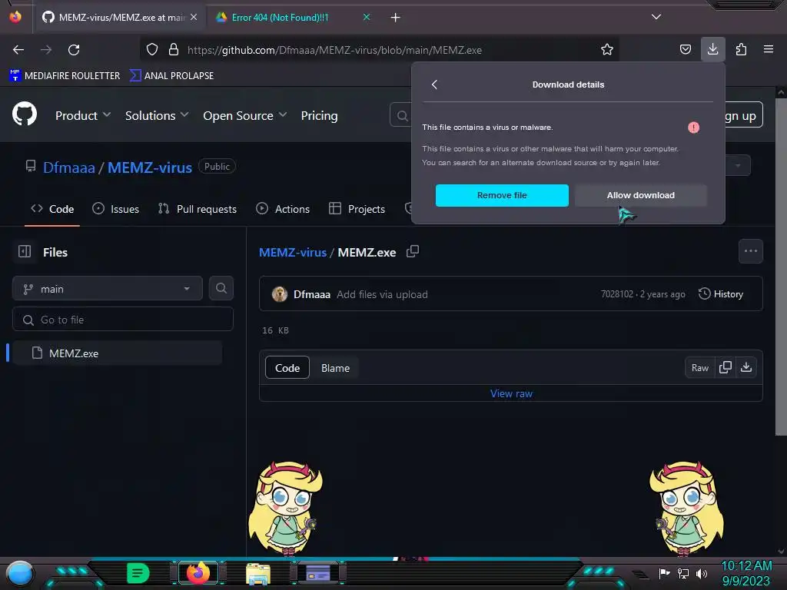787x590 pixels.
Task: Open the three-dot file options menu
Action: (751, 251)
